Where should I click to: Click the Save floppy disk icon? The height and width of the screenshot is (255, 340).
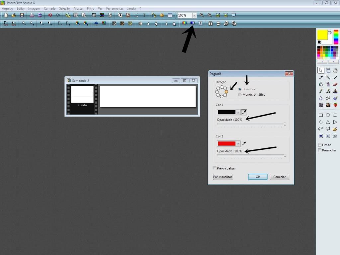click(x=22, y=15)
